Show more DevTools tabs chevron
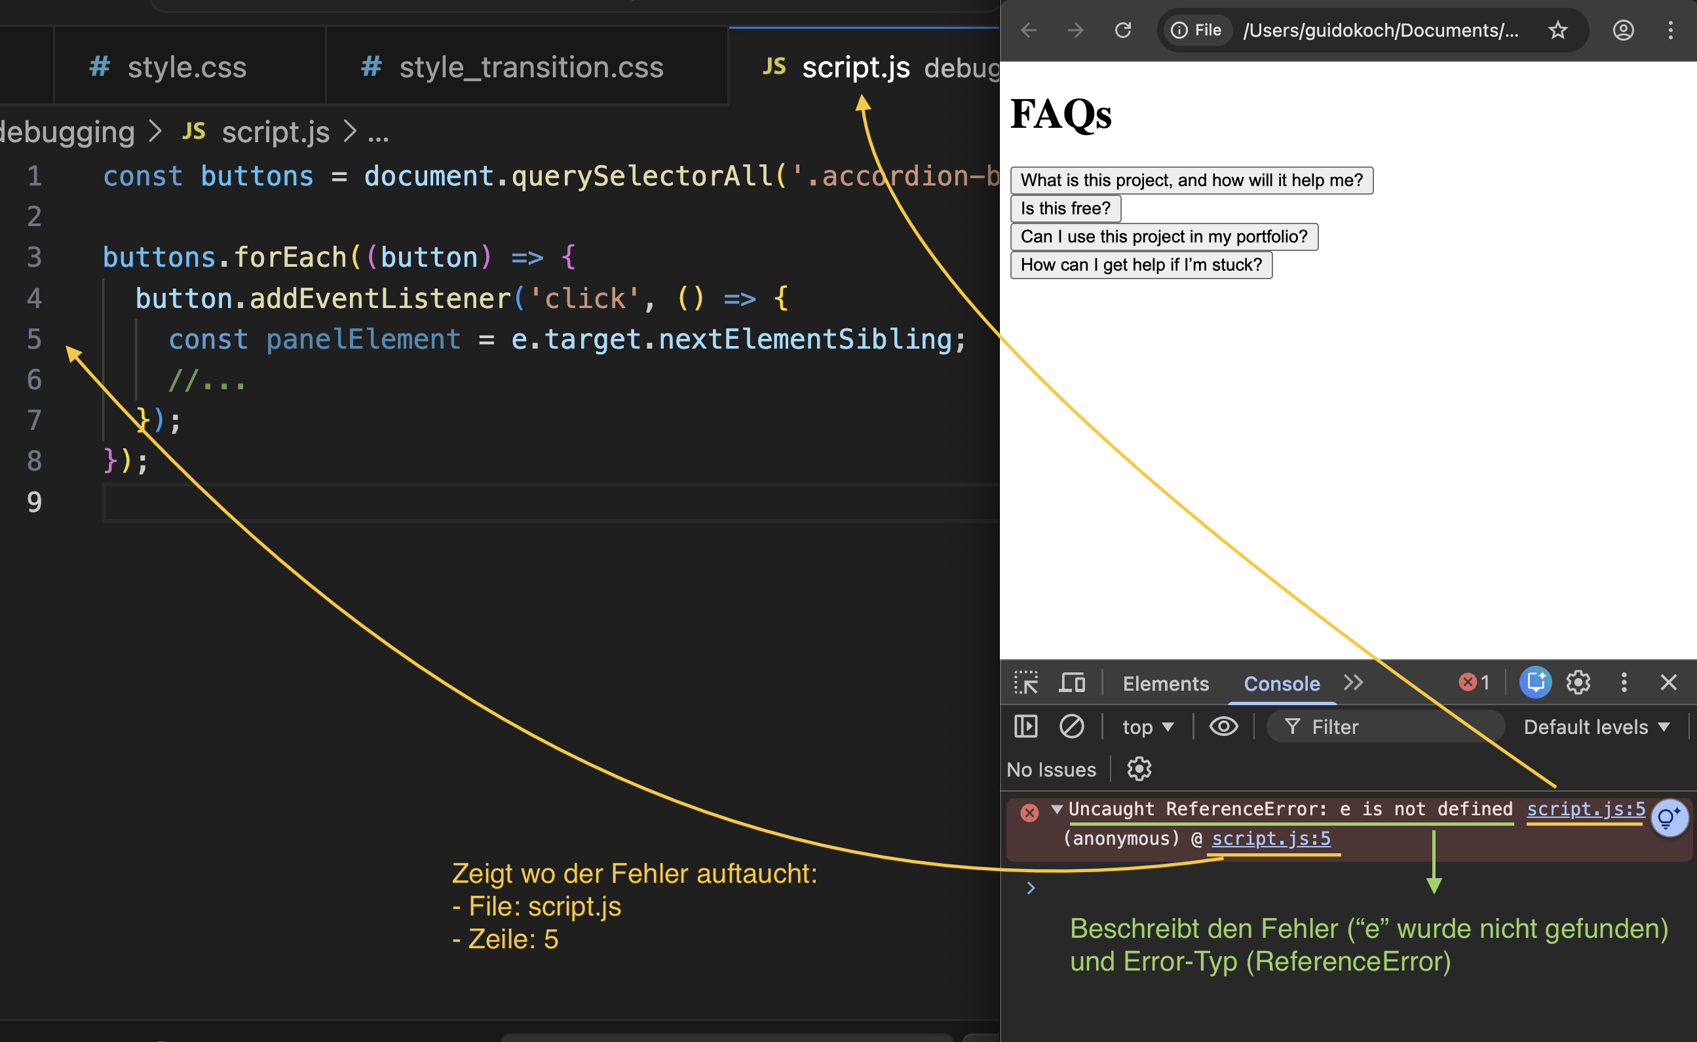 point(1353,683)
